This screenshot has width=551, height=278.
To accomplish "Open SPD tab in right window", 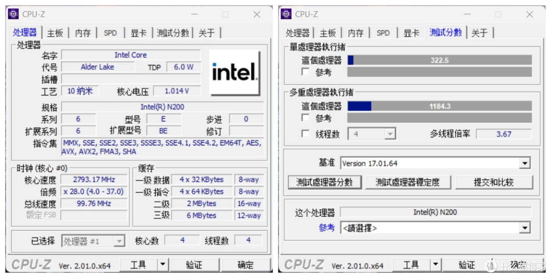I will (x=383, y=33).
